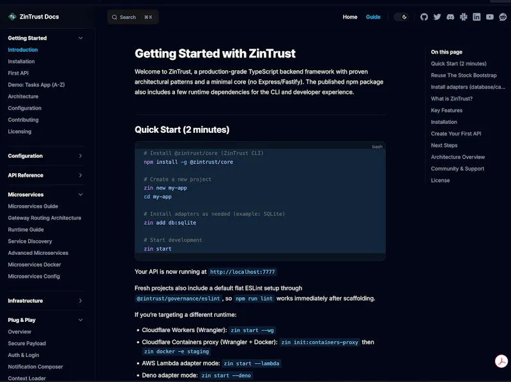Click the zin init:containers-proxy code text
Image resolution: width=511 pixels, height=382 pixels.
(320, 342)
